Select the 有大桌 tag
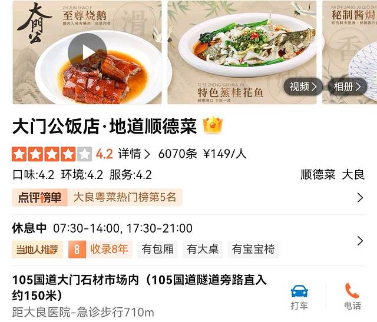This screenshot has width=377, height=322. (x=203, y=249)
